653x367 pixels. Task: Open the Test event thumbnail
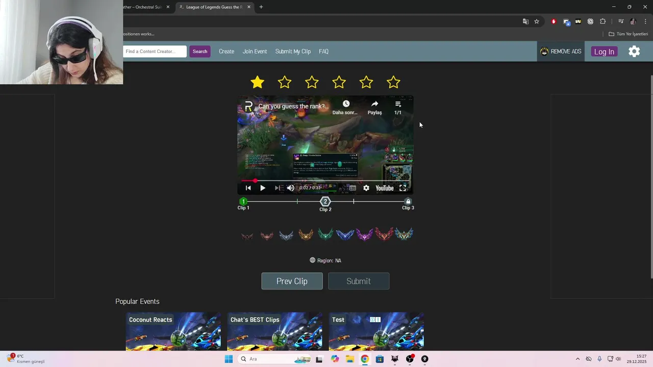click(376, 331)
